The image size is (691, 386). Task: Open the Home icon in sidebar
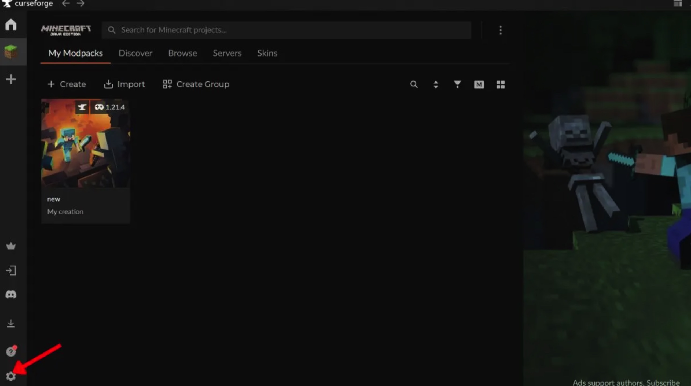[x=11, y=25]
